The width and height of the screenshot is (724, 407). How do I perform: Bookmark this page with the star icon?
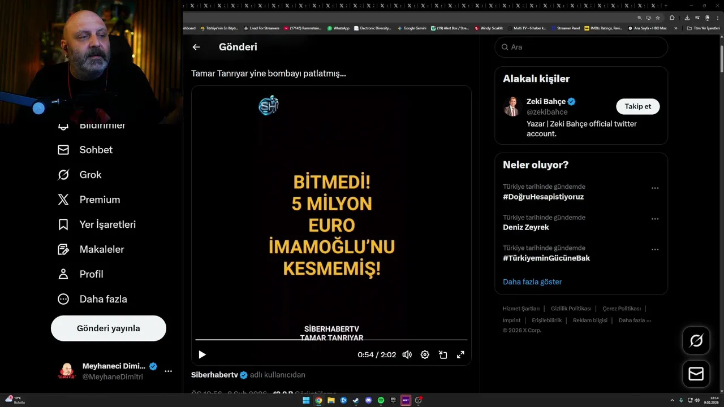click(658, 18)
